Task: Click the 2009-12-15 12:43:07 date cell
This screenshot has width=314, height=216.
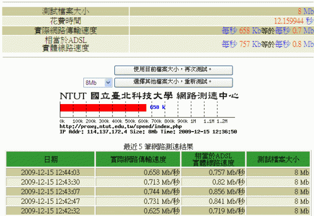Action: click(50, 191)
